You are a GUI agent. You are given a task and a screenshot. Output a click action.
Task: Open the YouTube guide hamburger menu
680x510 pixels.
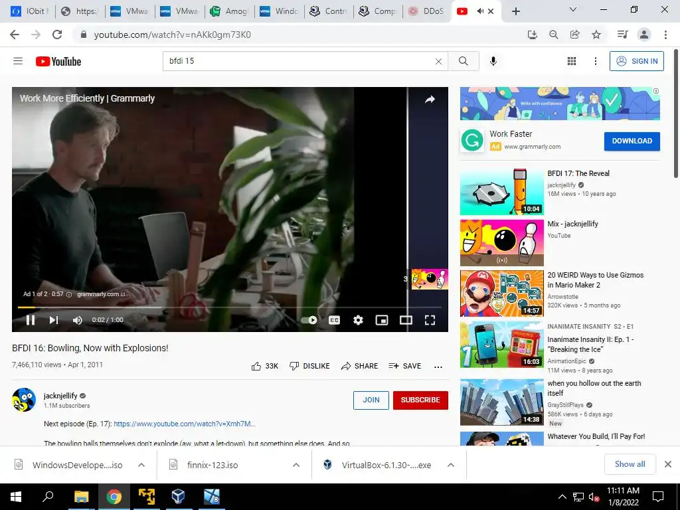click(x=18, y=61)
